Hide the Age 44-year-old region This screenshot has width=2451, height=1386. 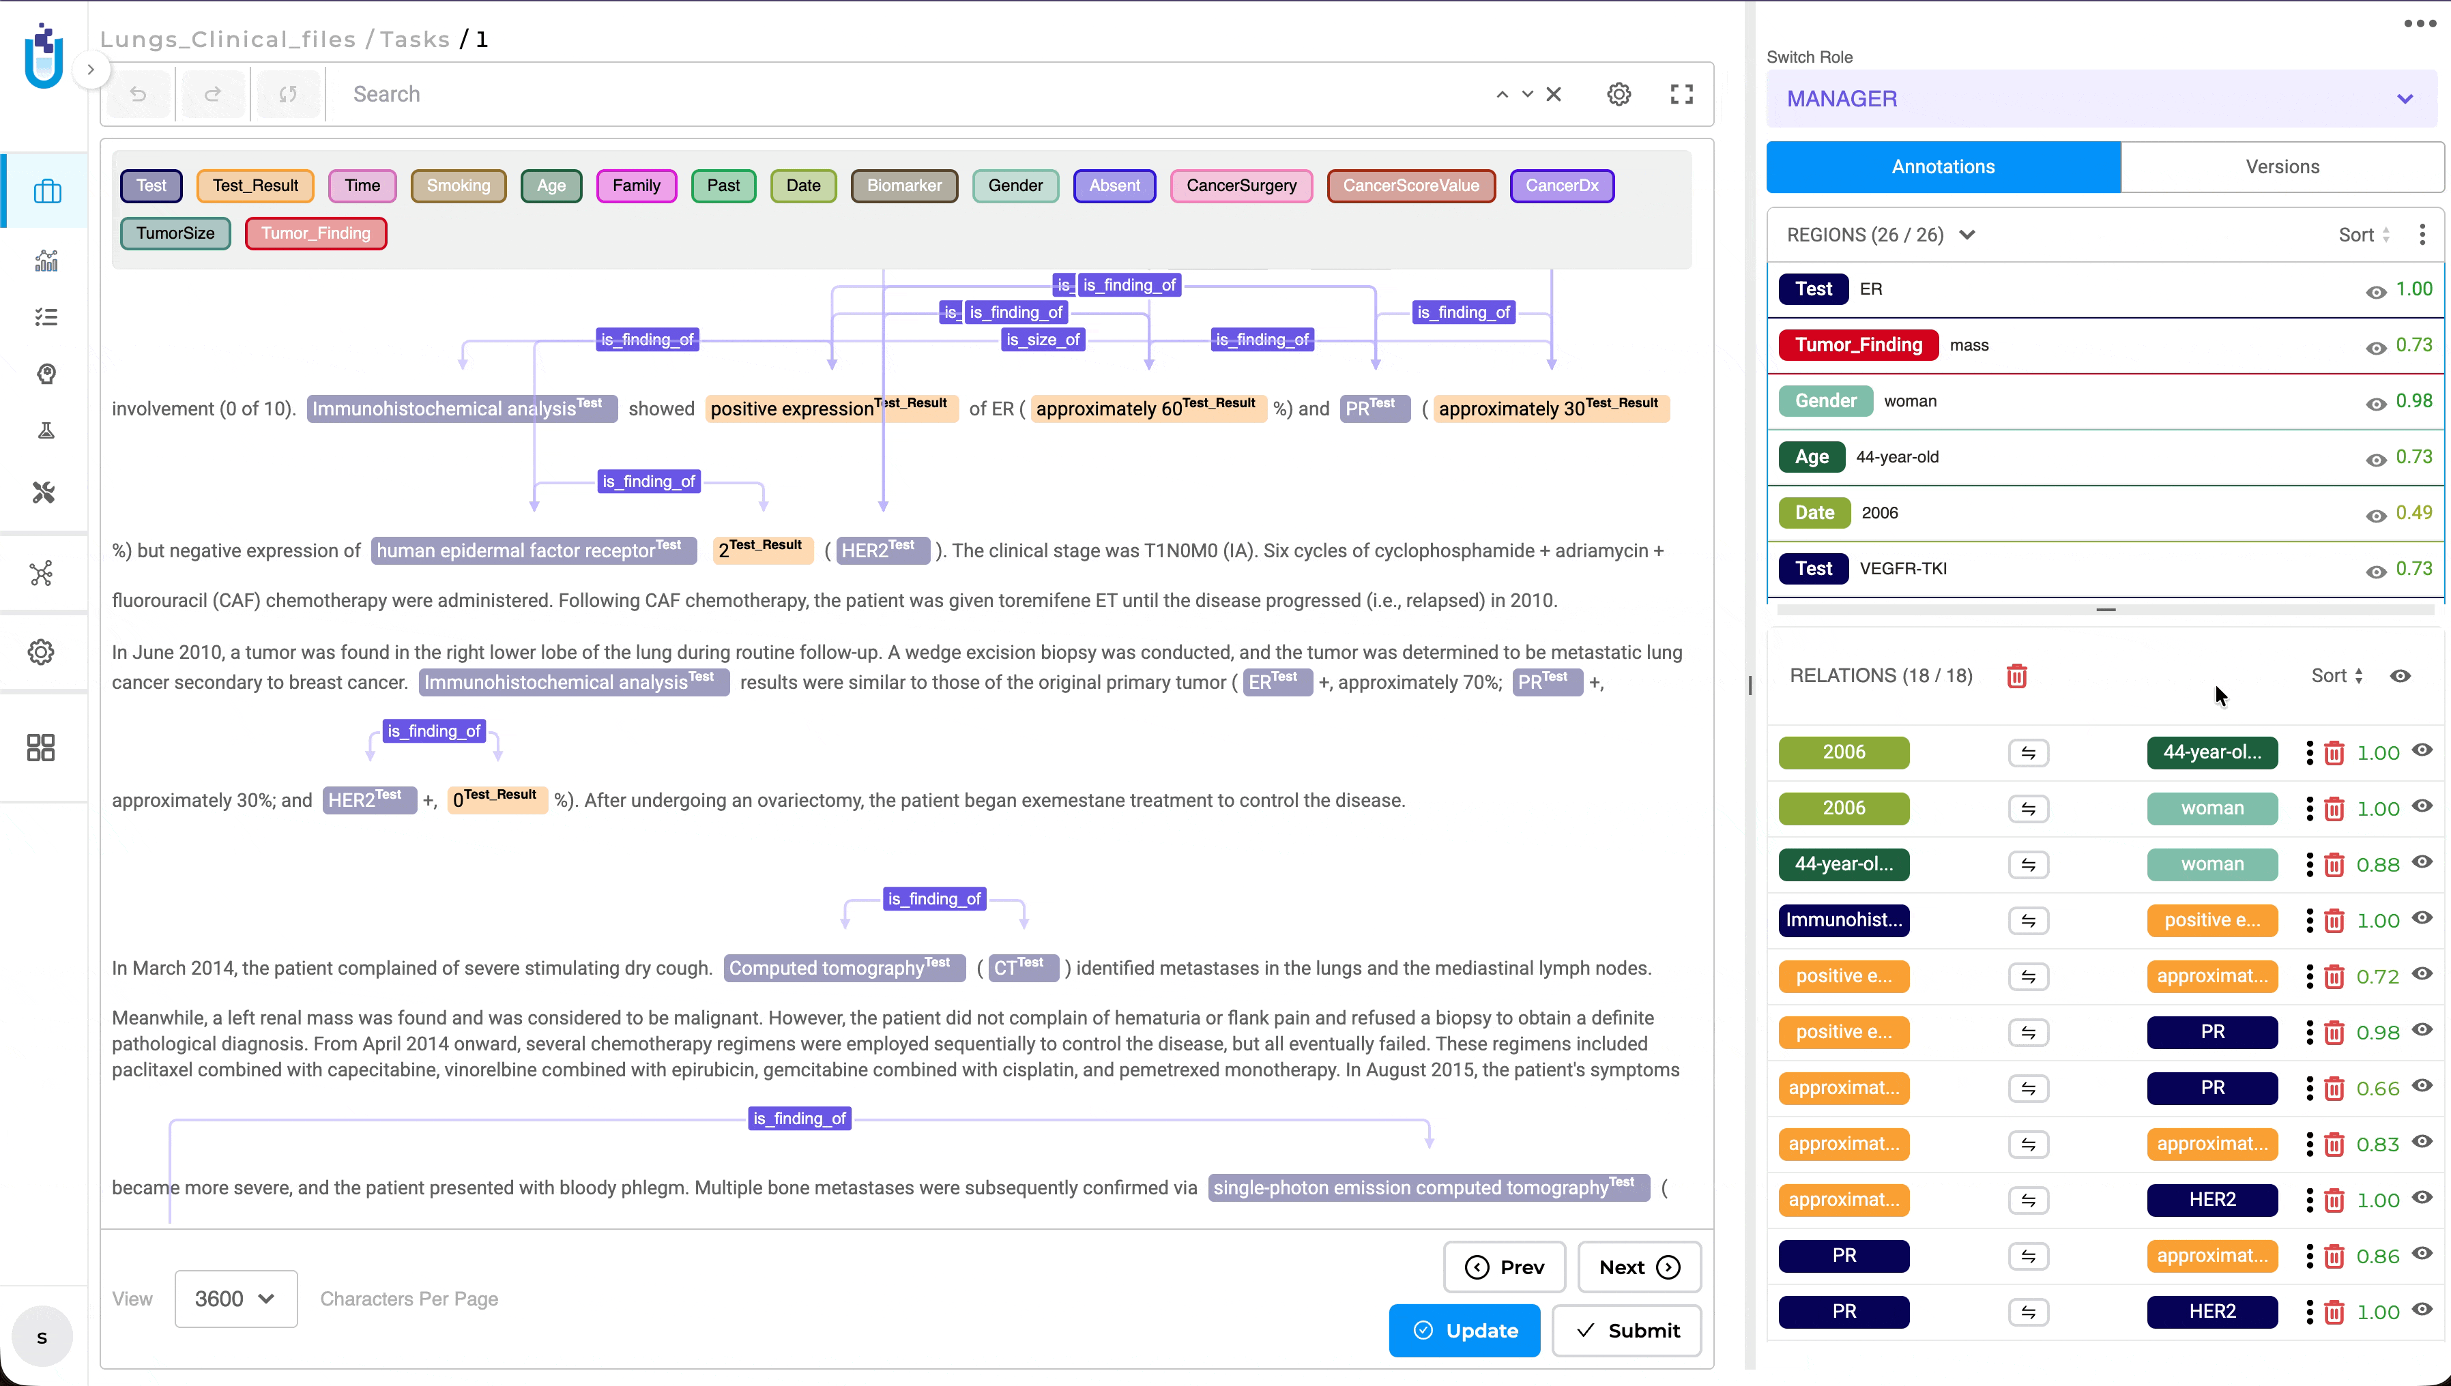coord(2376,459)
